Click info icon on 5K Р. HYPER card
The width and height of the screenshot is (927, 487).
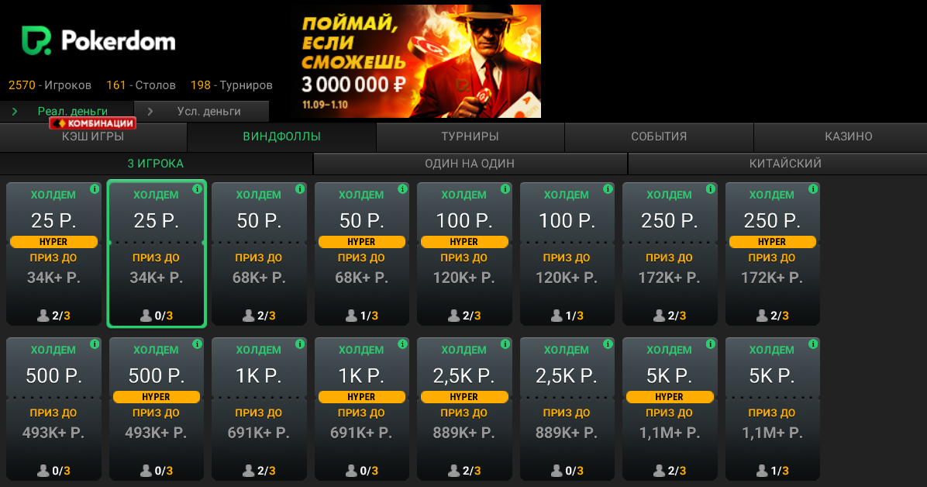(711, 344)
